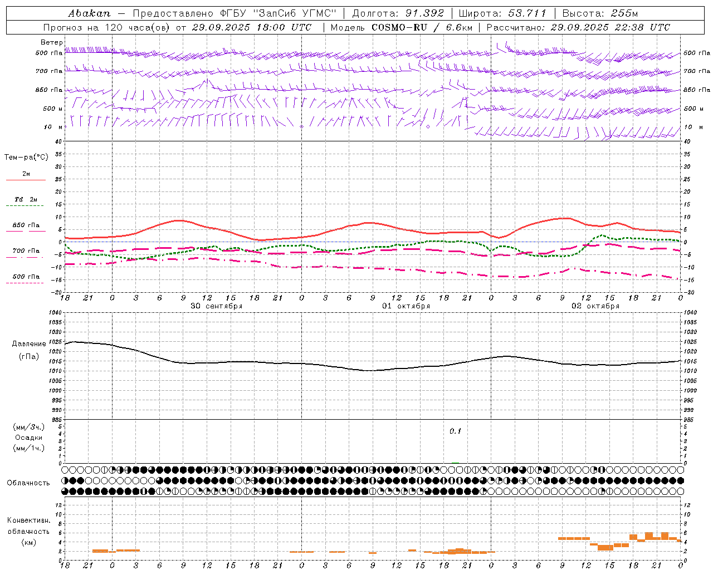Screen dimensions: 713x570
Task: Click the Облачность cloud cover label
Action: click(28, 483)
